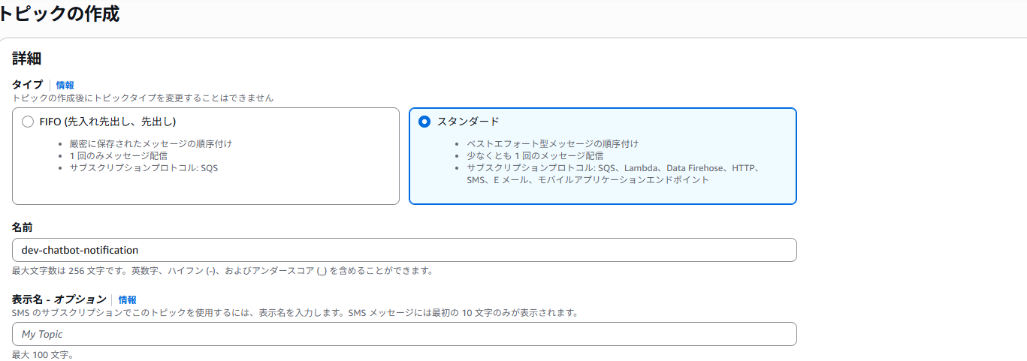Select the スタンダード radio button
The image size is (1027, 361).
[424, 122]
